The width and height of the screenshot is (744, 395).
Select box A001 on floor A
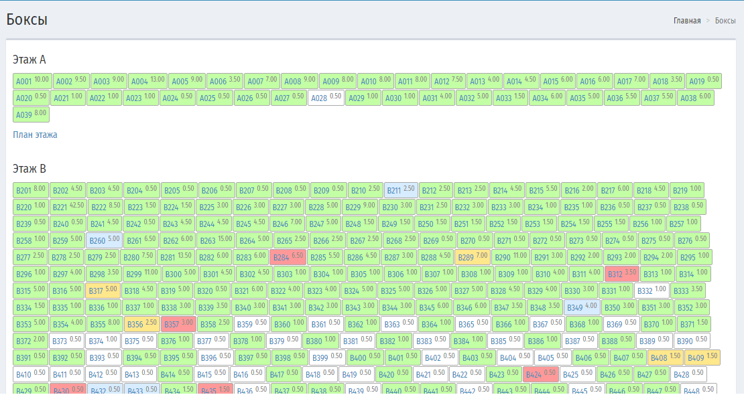[x=32, y=81]
